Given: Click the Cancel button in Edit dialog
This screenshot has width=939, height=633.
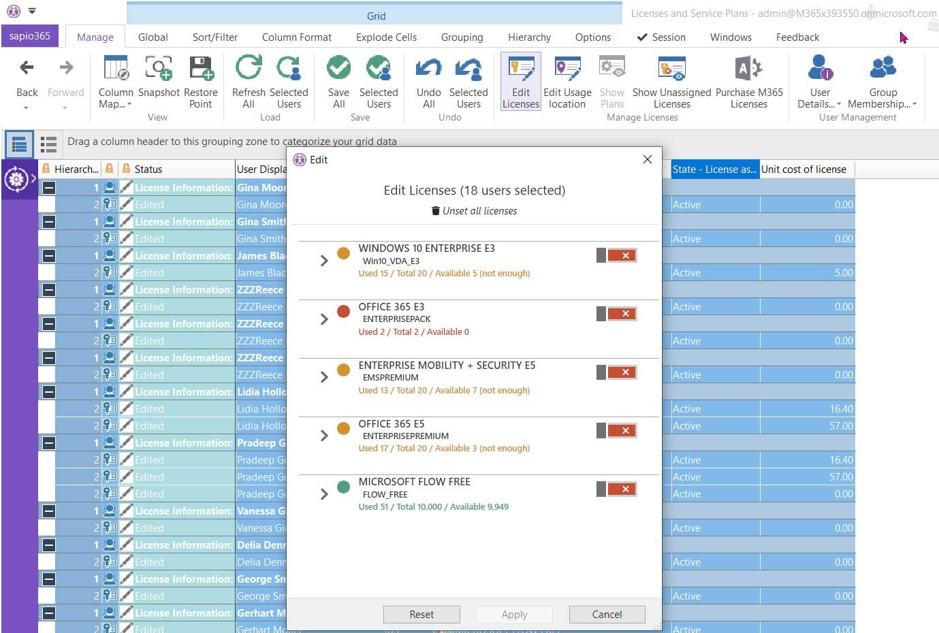Looking at the screenshot, I should coord(607,615).
